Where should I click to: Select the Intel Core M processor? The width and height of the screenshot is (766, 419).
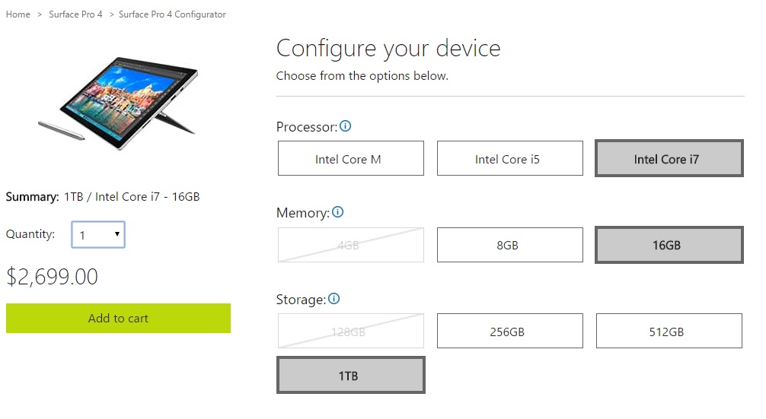click(350, 159)
